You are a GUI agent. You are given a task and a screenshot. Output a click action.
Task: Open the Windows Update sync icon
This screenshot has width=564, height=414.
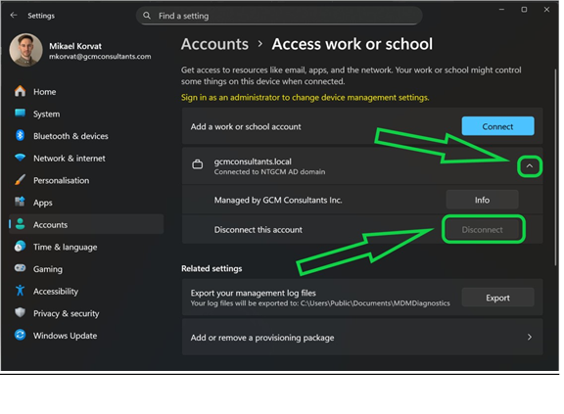pos(21,335)
